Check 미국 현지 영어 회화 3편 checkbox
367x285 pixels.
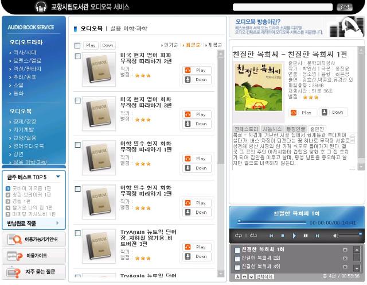pos(78,101)
